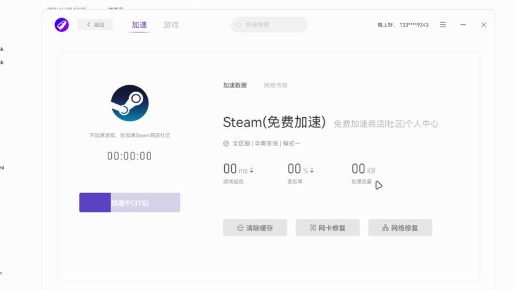The image size is (515, 290).
Task: Click 网卡修复 button
Action: click(327, 227)
